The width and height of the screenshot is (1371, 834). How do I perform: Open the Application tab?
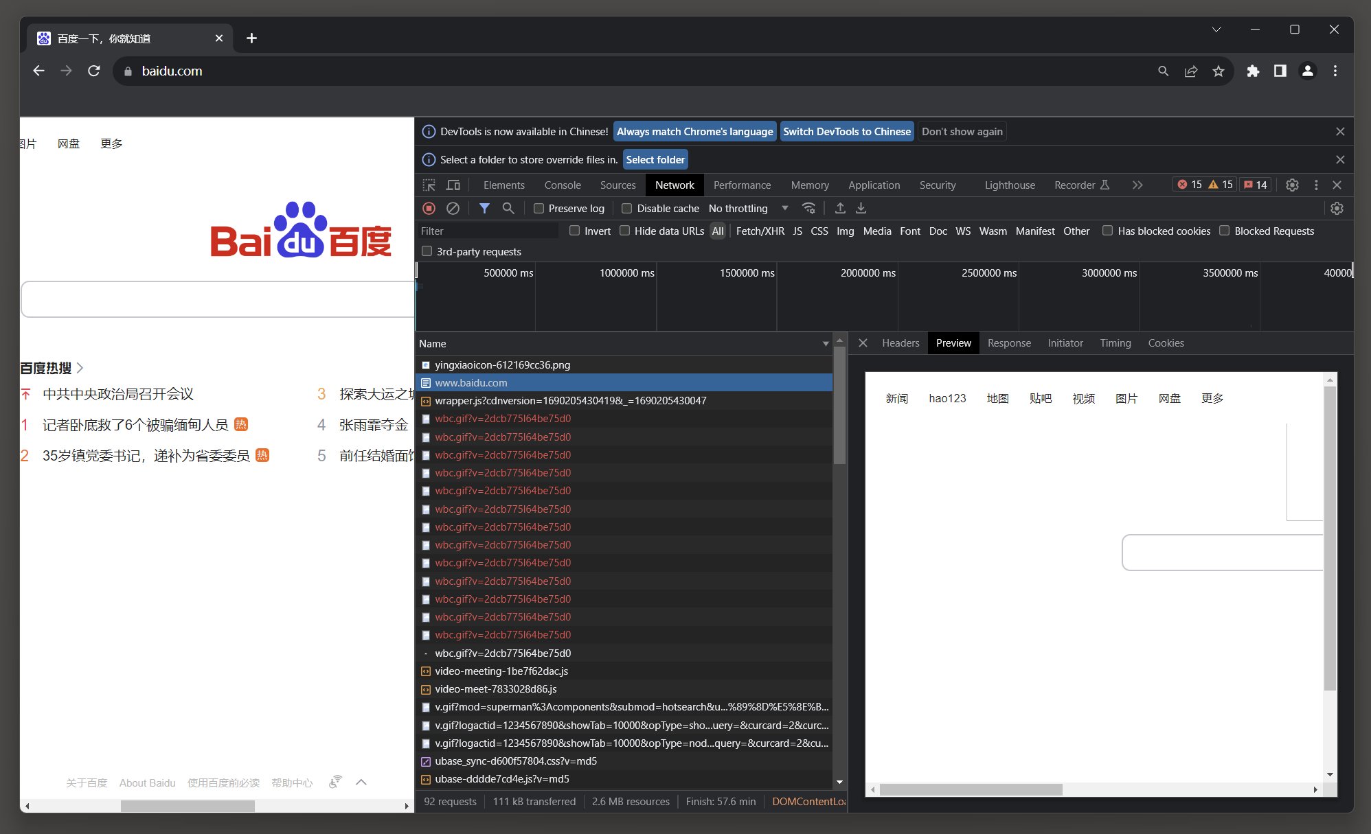coord(874,185)
